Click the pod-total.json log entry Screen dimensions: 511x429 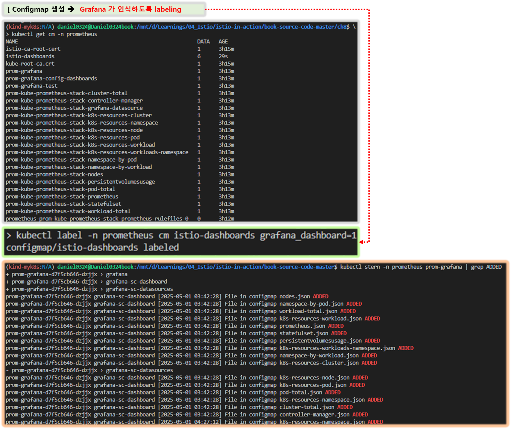pyautogui.click(x=173, y=392)
